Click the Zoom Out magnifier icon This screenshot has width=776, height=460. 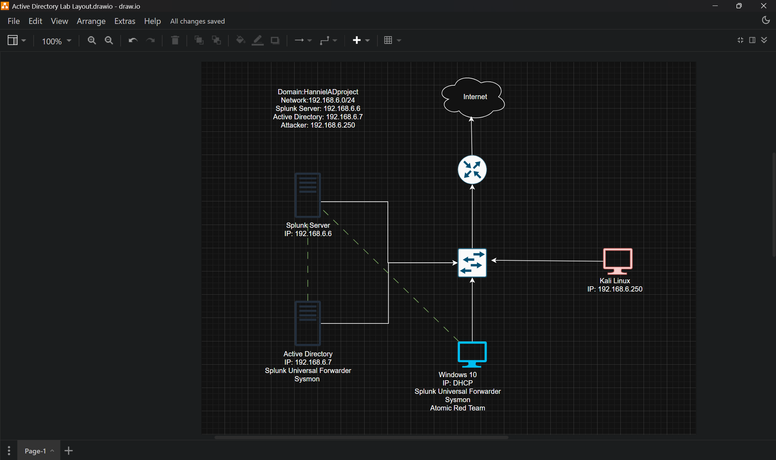[x=109, y=41]
